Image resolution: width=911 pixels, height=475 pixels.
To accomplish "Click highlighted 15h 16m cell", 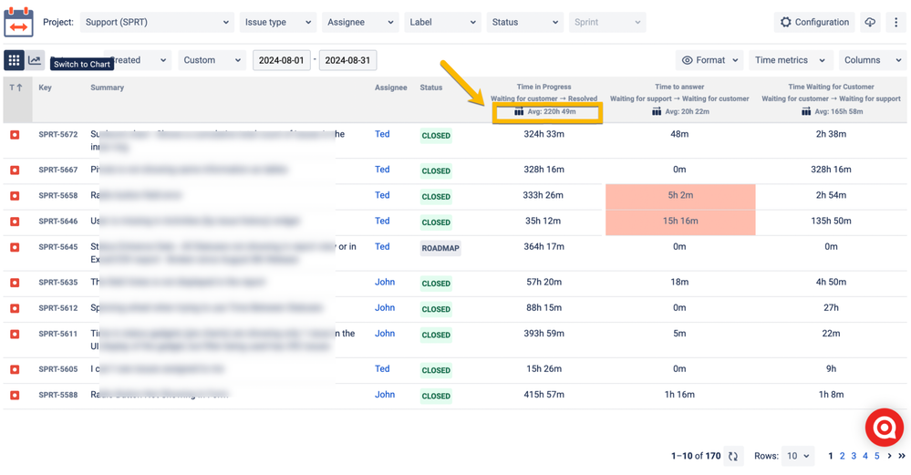I will point(680,222).
